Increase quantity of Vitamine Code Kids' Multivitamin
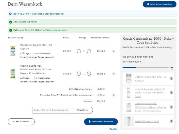 pos(89,74)
